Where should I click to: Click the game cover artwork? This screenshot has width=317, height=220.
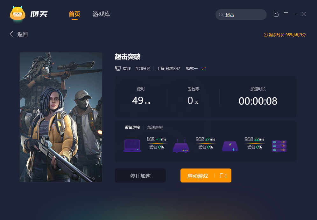[61, 117]
